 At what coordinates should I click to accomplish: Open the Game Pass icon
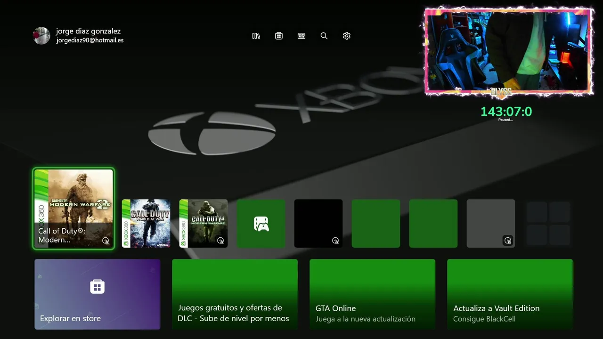[301, 36]
